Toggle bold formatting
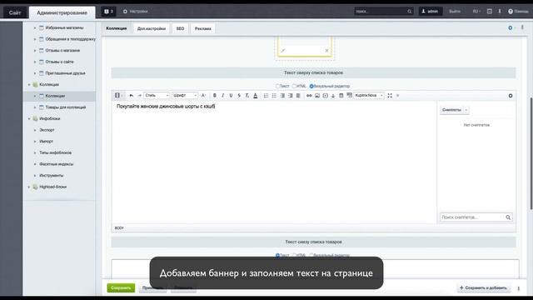 215,96
